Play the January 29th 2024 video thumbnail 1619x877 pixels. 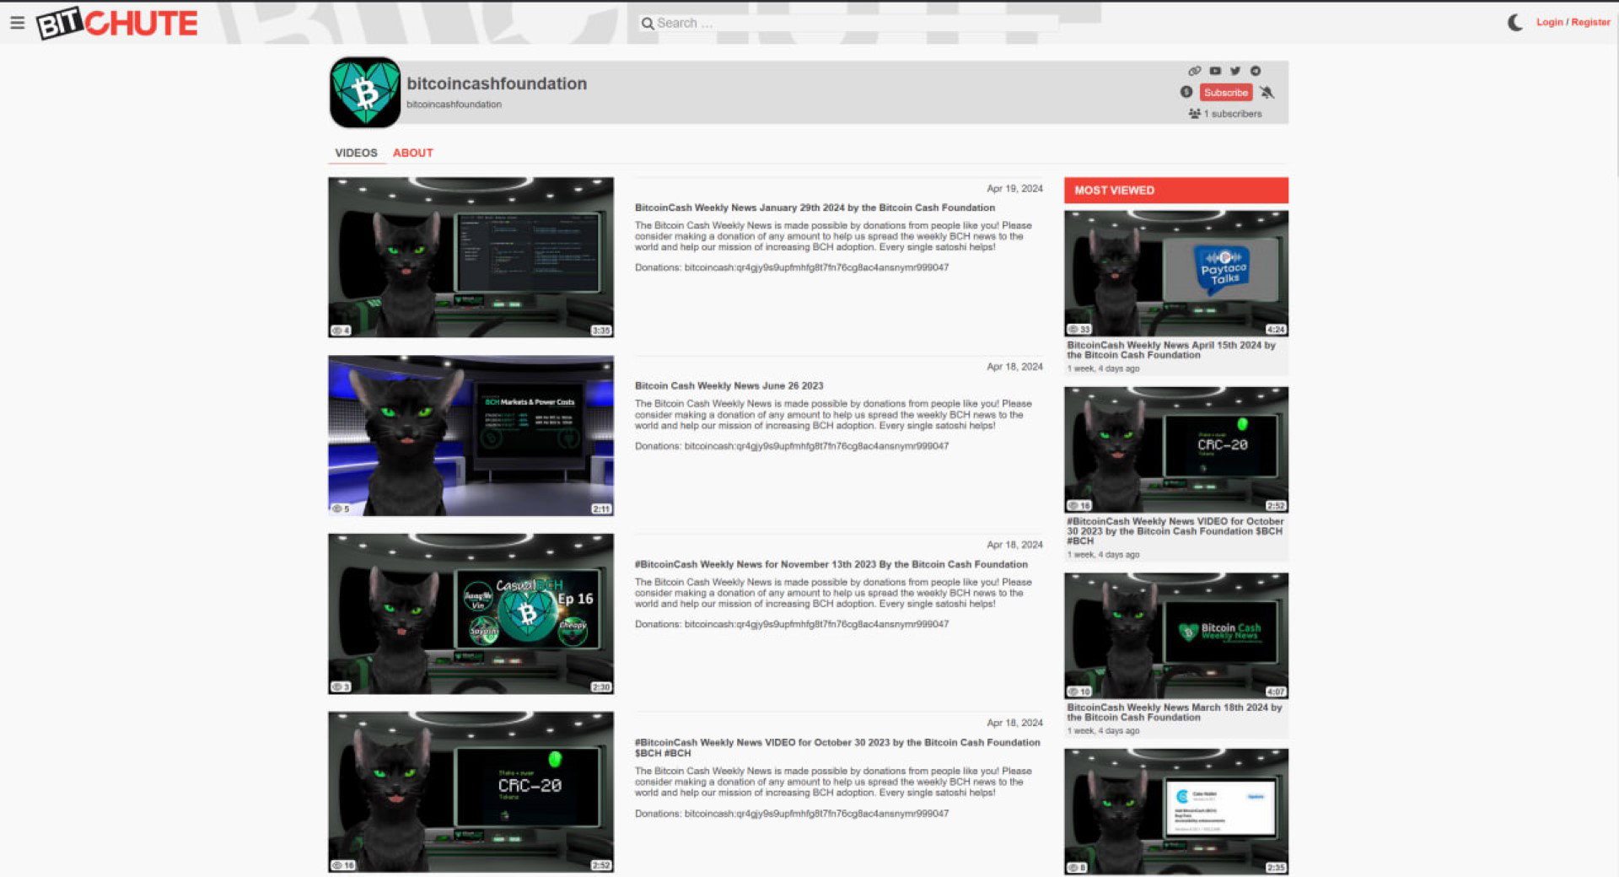(471, 257)
